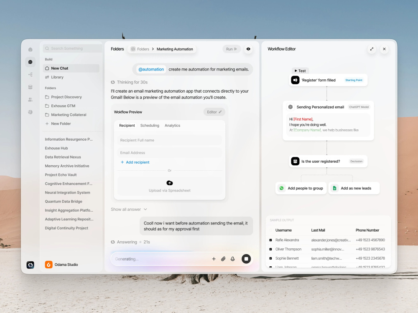Toggle the select-all checkbox beside Username
The width and height of the screenshot is (418, 313).
click(x=270, y=230)
